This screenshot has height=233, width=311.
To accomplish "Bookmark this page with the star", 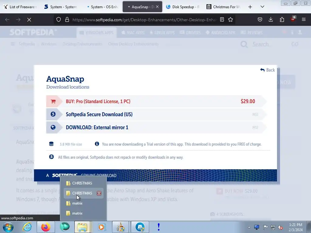I will [231, 19].
